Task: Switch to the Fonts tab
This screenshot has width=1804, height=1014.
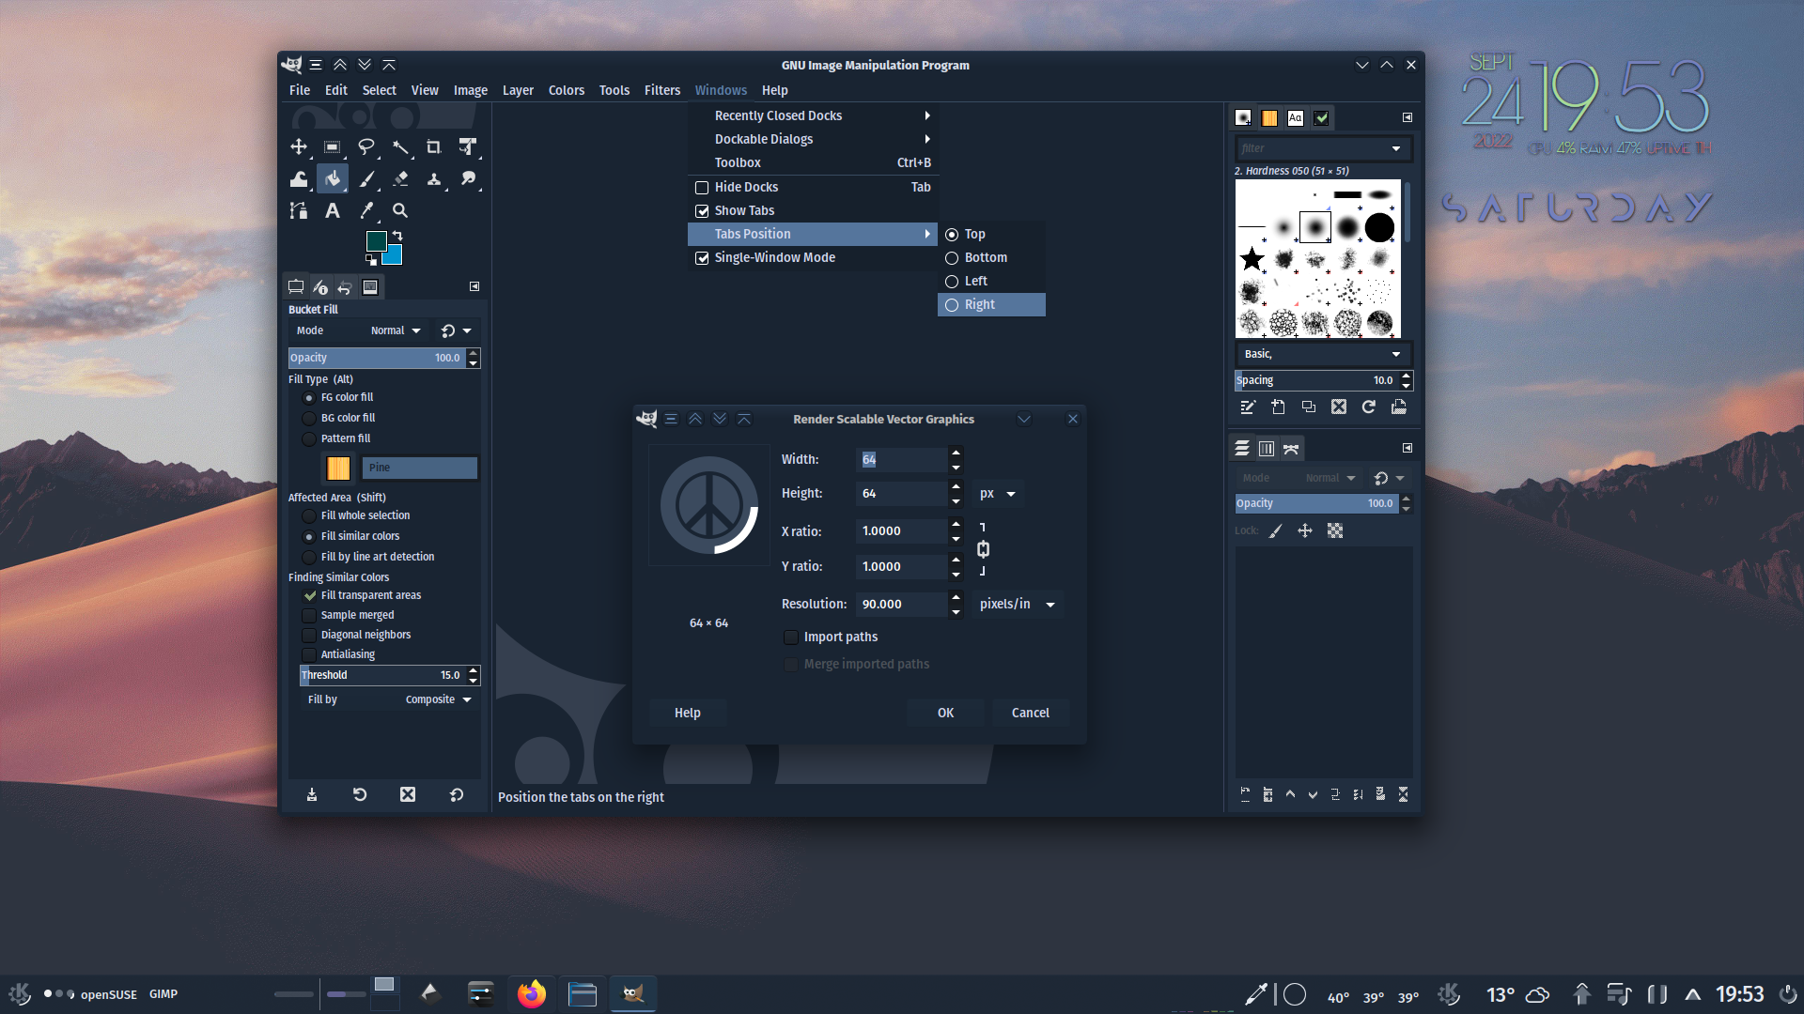Action: tap(1296, 117)
